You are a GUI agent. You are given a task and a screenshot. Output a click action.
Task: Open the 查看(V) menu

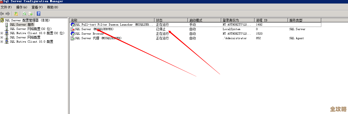(37, 7)
